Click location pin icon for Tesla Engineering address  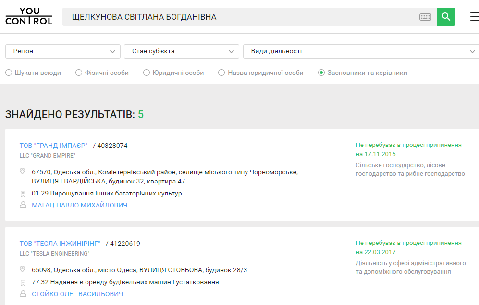(22, 269)
